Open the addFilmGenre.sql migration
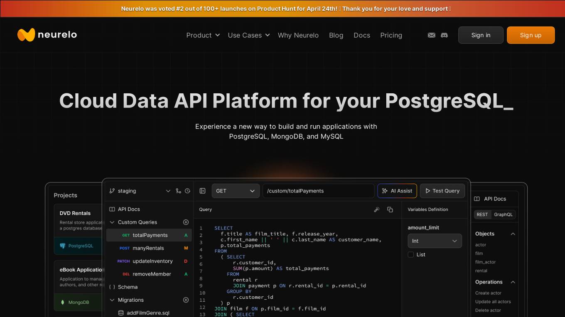This screenshot has height=317, width=565. tap(148, 313)
